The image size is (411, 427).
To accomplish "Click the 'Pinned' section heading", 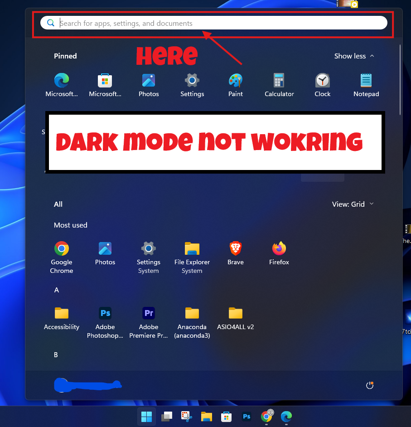I will coord(65,56).
